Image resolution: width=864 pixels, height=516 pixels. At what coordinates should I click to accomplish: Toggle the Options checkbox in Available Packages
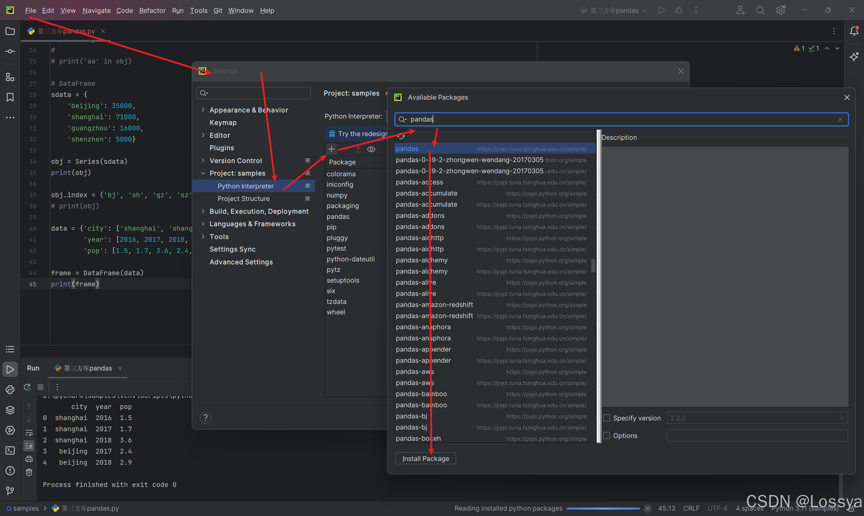click(607, 436)
